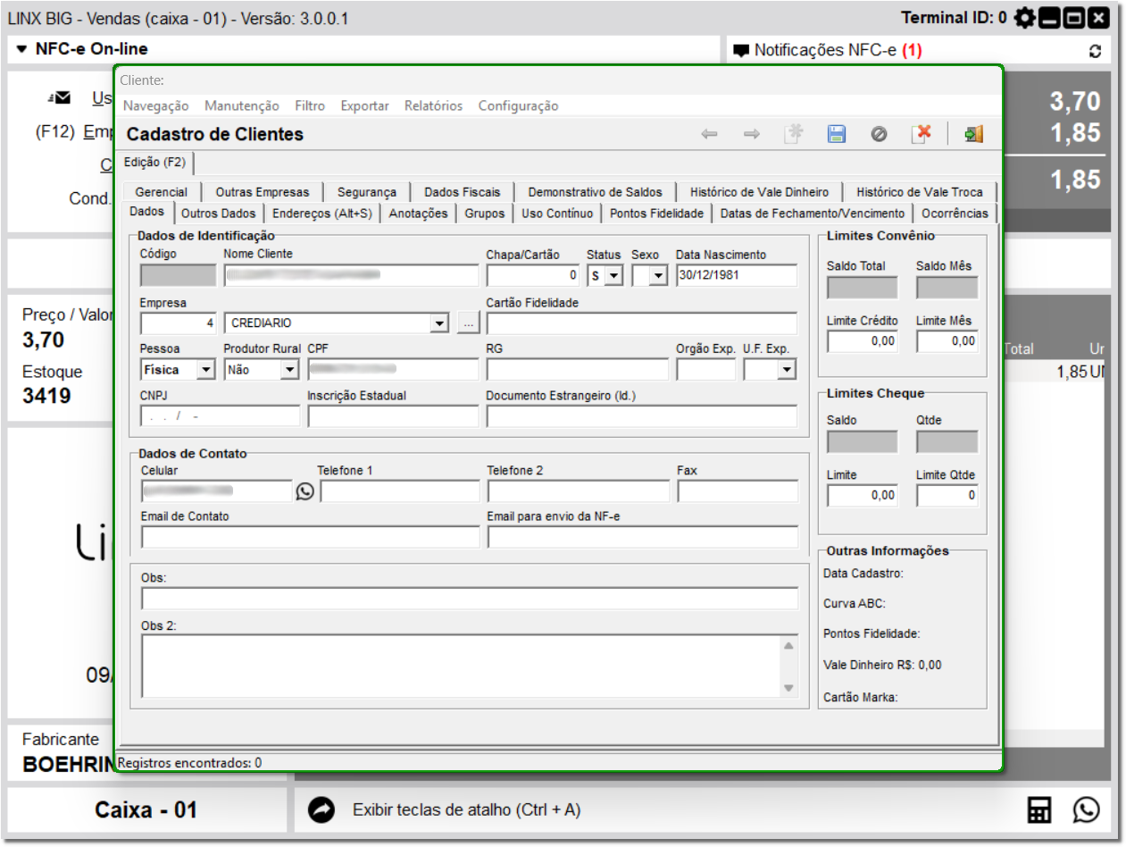Open the Manutenção menu
The width and height of the screenshot is (1126, 847).
[x=242, y=105]
